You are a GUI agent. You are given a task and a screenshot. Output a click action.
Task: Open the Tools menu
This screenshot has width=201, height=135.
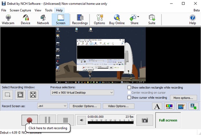(x=49, y=10)
